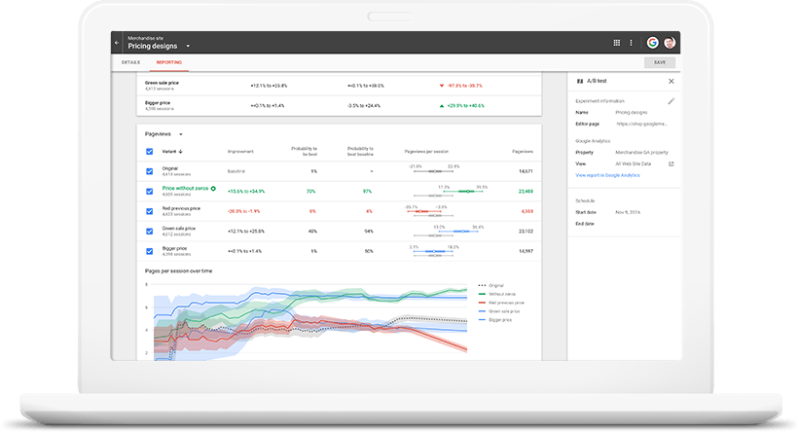Open the user profile avatar

point(669,43)
